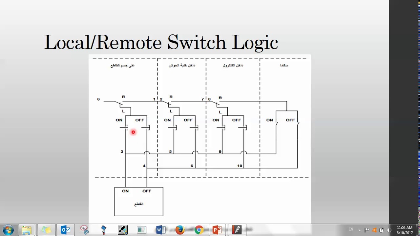Check the power plug battery icon

[x=382, y=230]
